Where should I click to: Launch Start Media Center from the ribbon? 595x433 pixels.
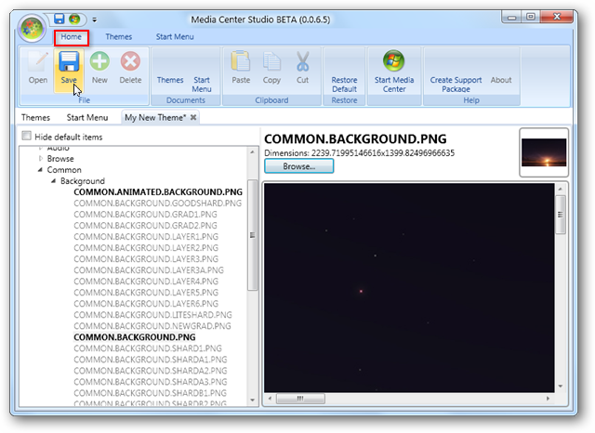tap(394, 71)
